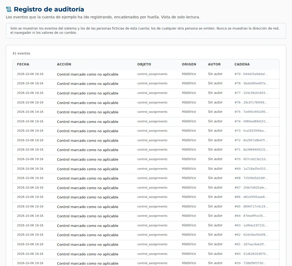The height and width of the screenshot is (266, 292).
Task: Click chain cell '#74 · 0960ed89d151...'
Action: tap(251, 121)
